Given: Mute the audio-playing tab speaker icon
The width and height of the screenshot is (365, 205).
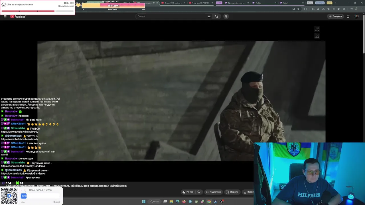Looking at the screenshot, I should 154,3.
